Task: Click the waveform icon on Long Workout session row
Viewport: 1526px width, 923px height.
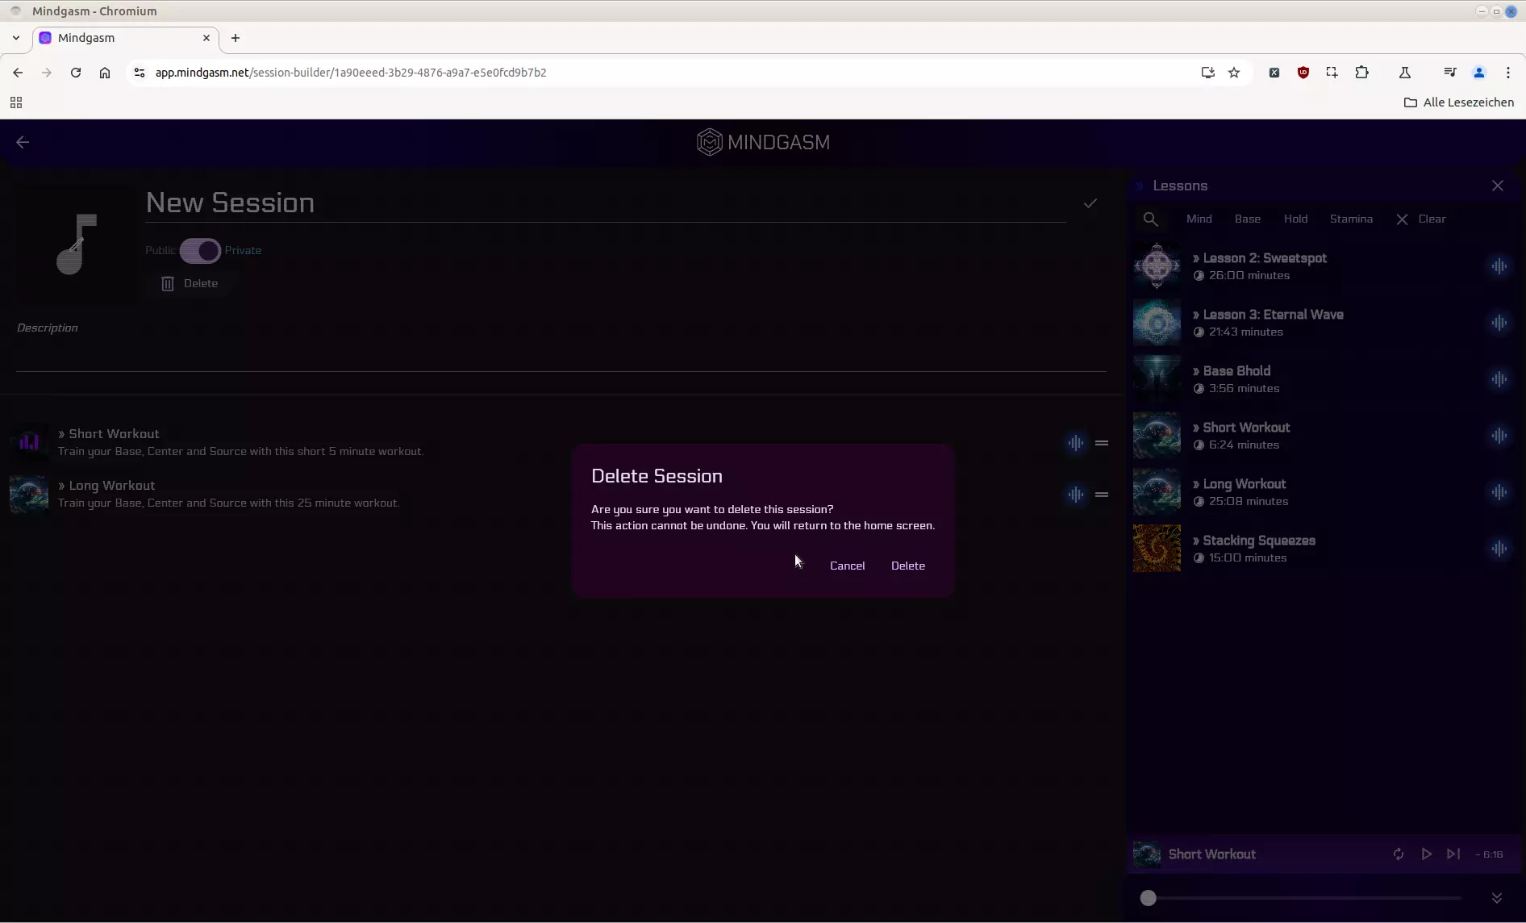Action: (x=1075, y=494)
